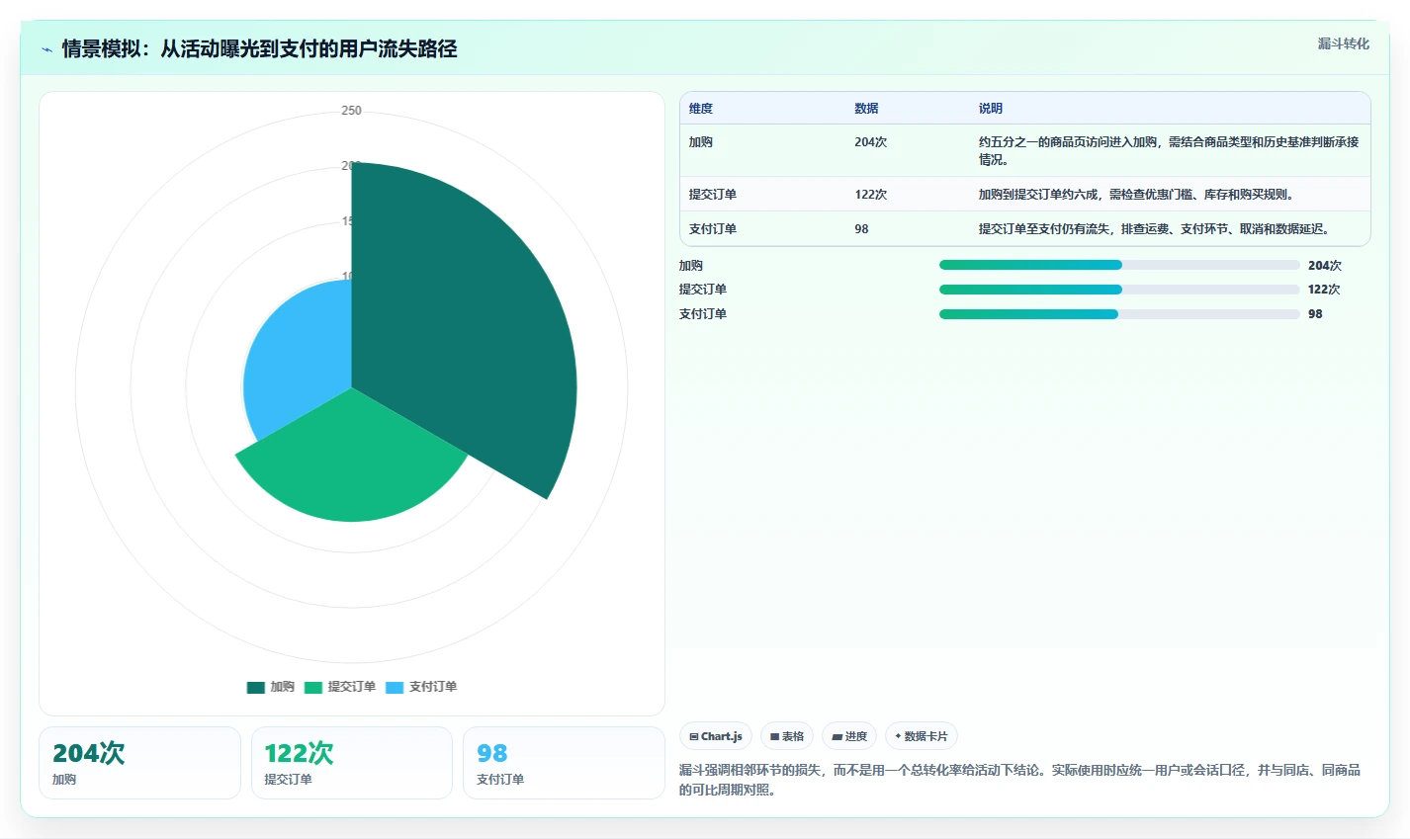Click the 说明 column header

click(x=991, y=109)
